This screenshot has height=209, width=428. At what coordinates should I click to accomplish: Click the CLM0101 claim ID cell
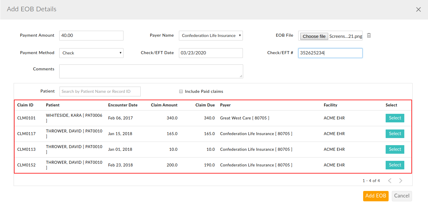(26, 118)
